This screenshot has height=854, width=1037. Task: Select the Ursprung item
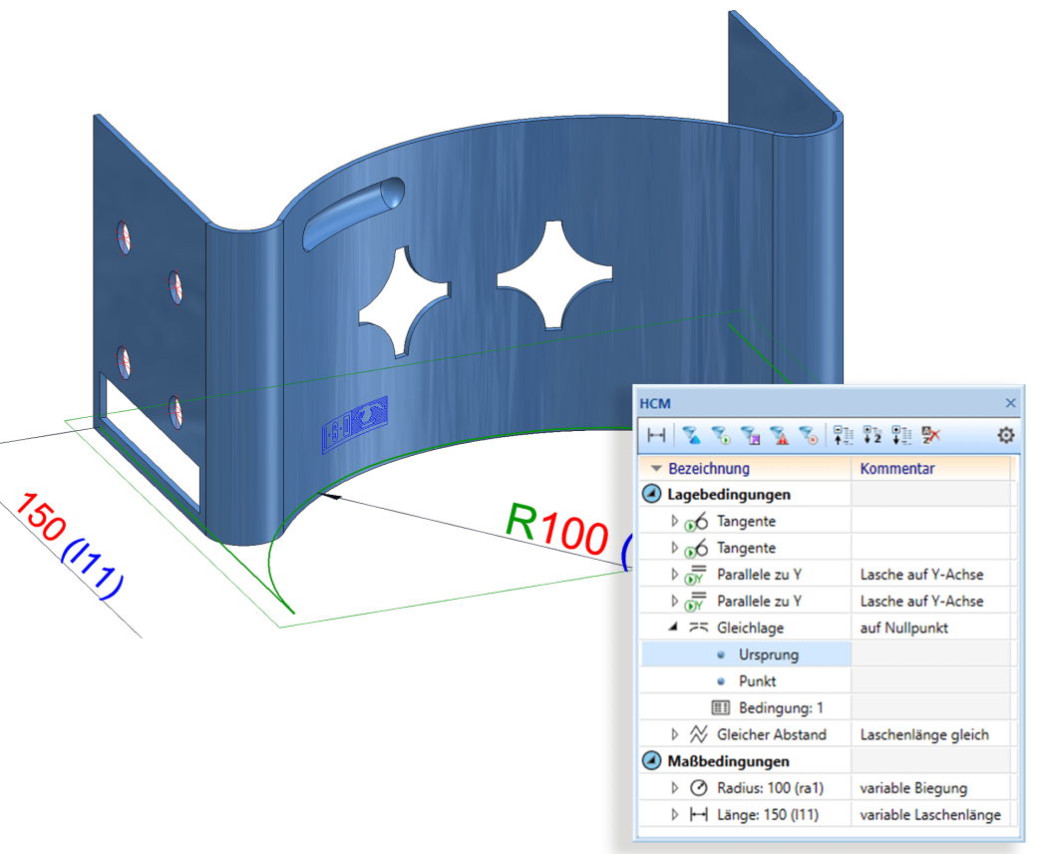pyautogui.click(x=769, y=654)
